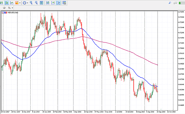Zoom in on the chart
The height and width of the screenshot is (114, 185).
click(31, 3)
